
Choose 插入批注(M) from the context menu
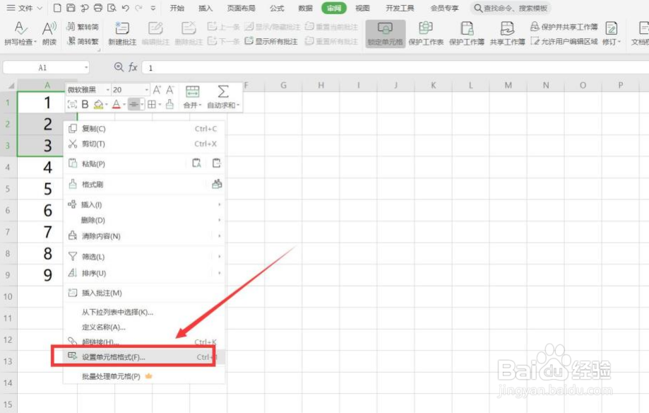[143, 293]
